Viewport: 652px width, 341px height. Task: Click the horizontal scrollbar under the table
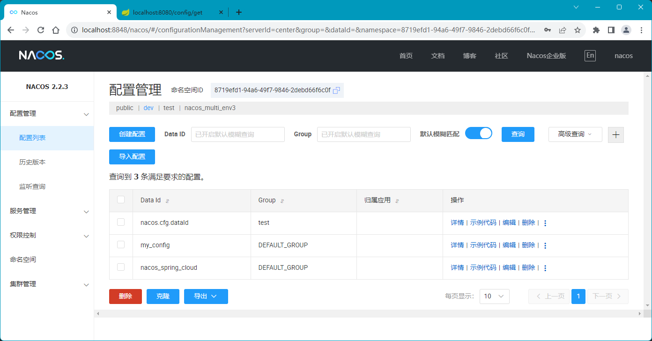click(x=369, y=313)
